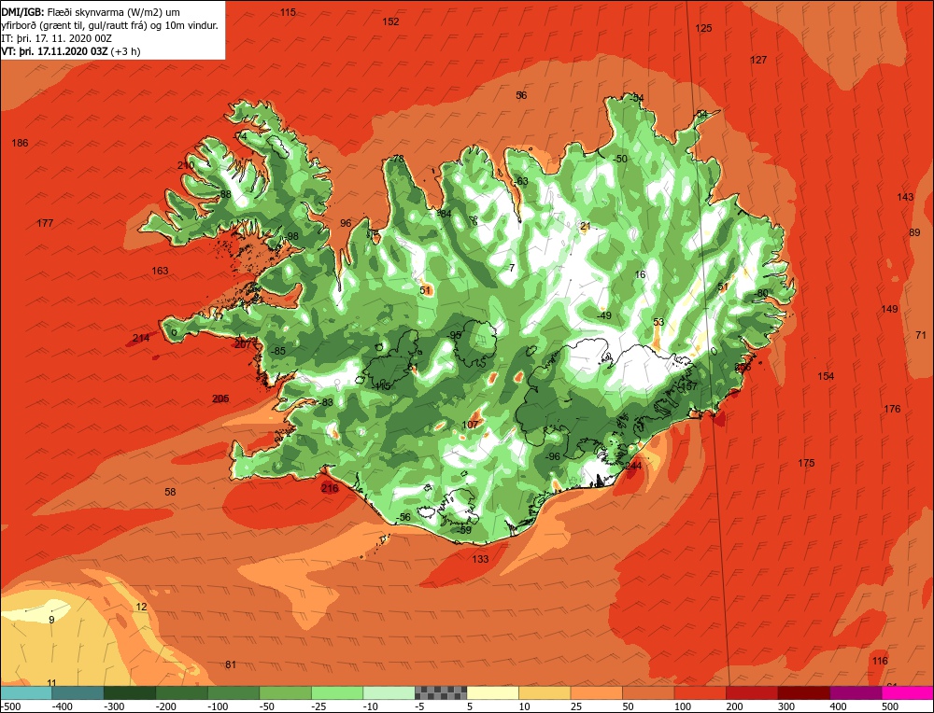Click the value 210 near the Westfjords
Viewport: 934px width, 713px height.
point(186,165)
